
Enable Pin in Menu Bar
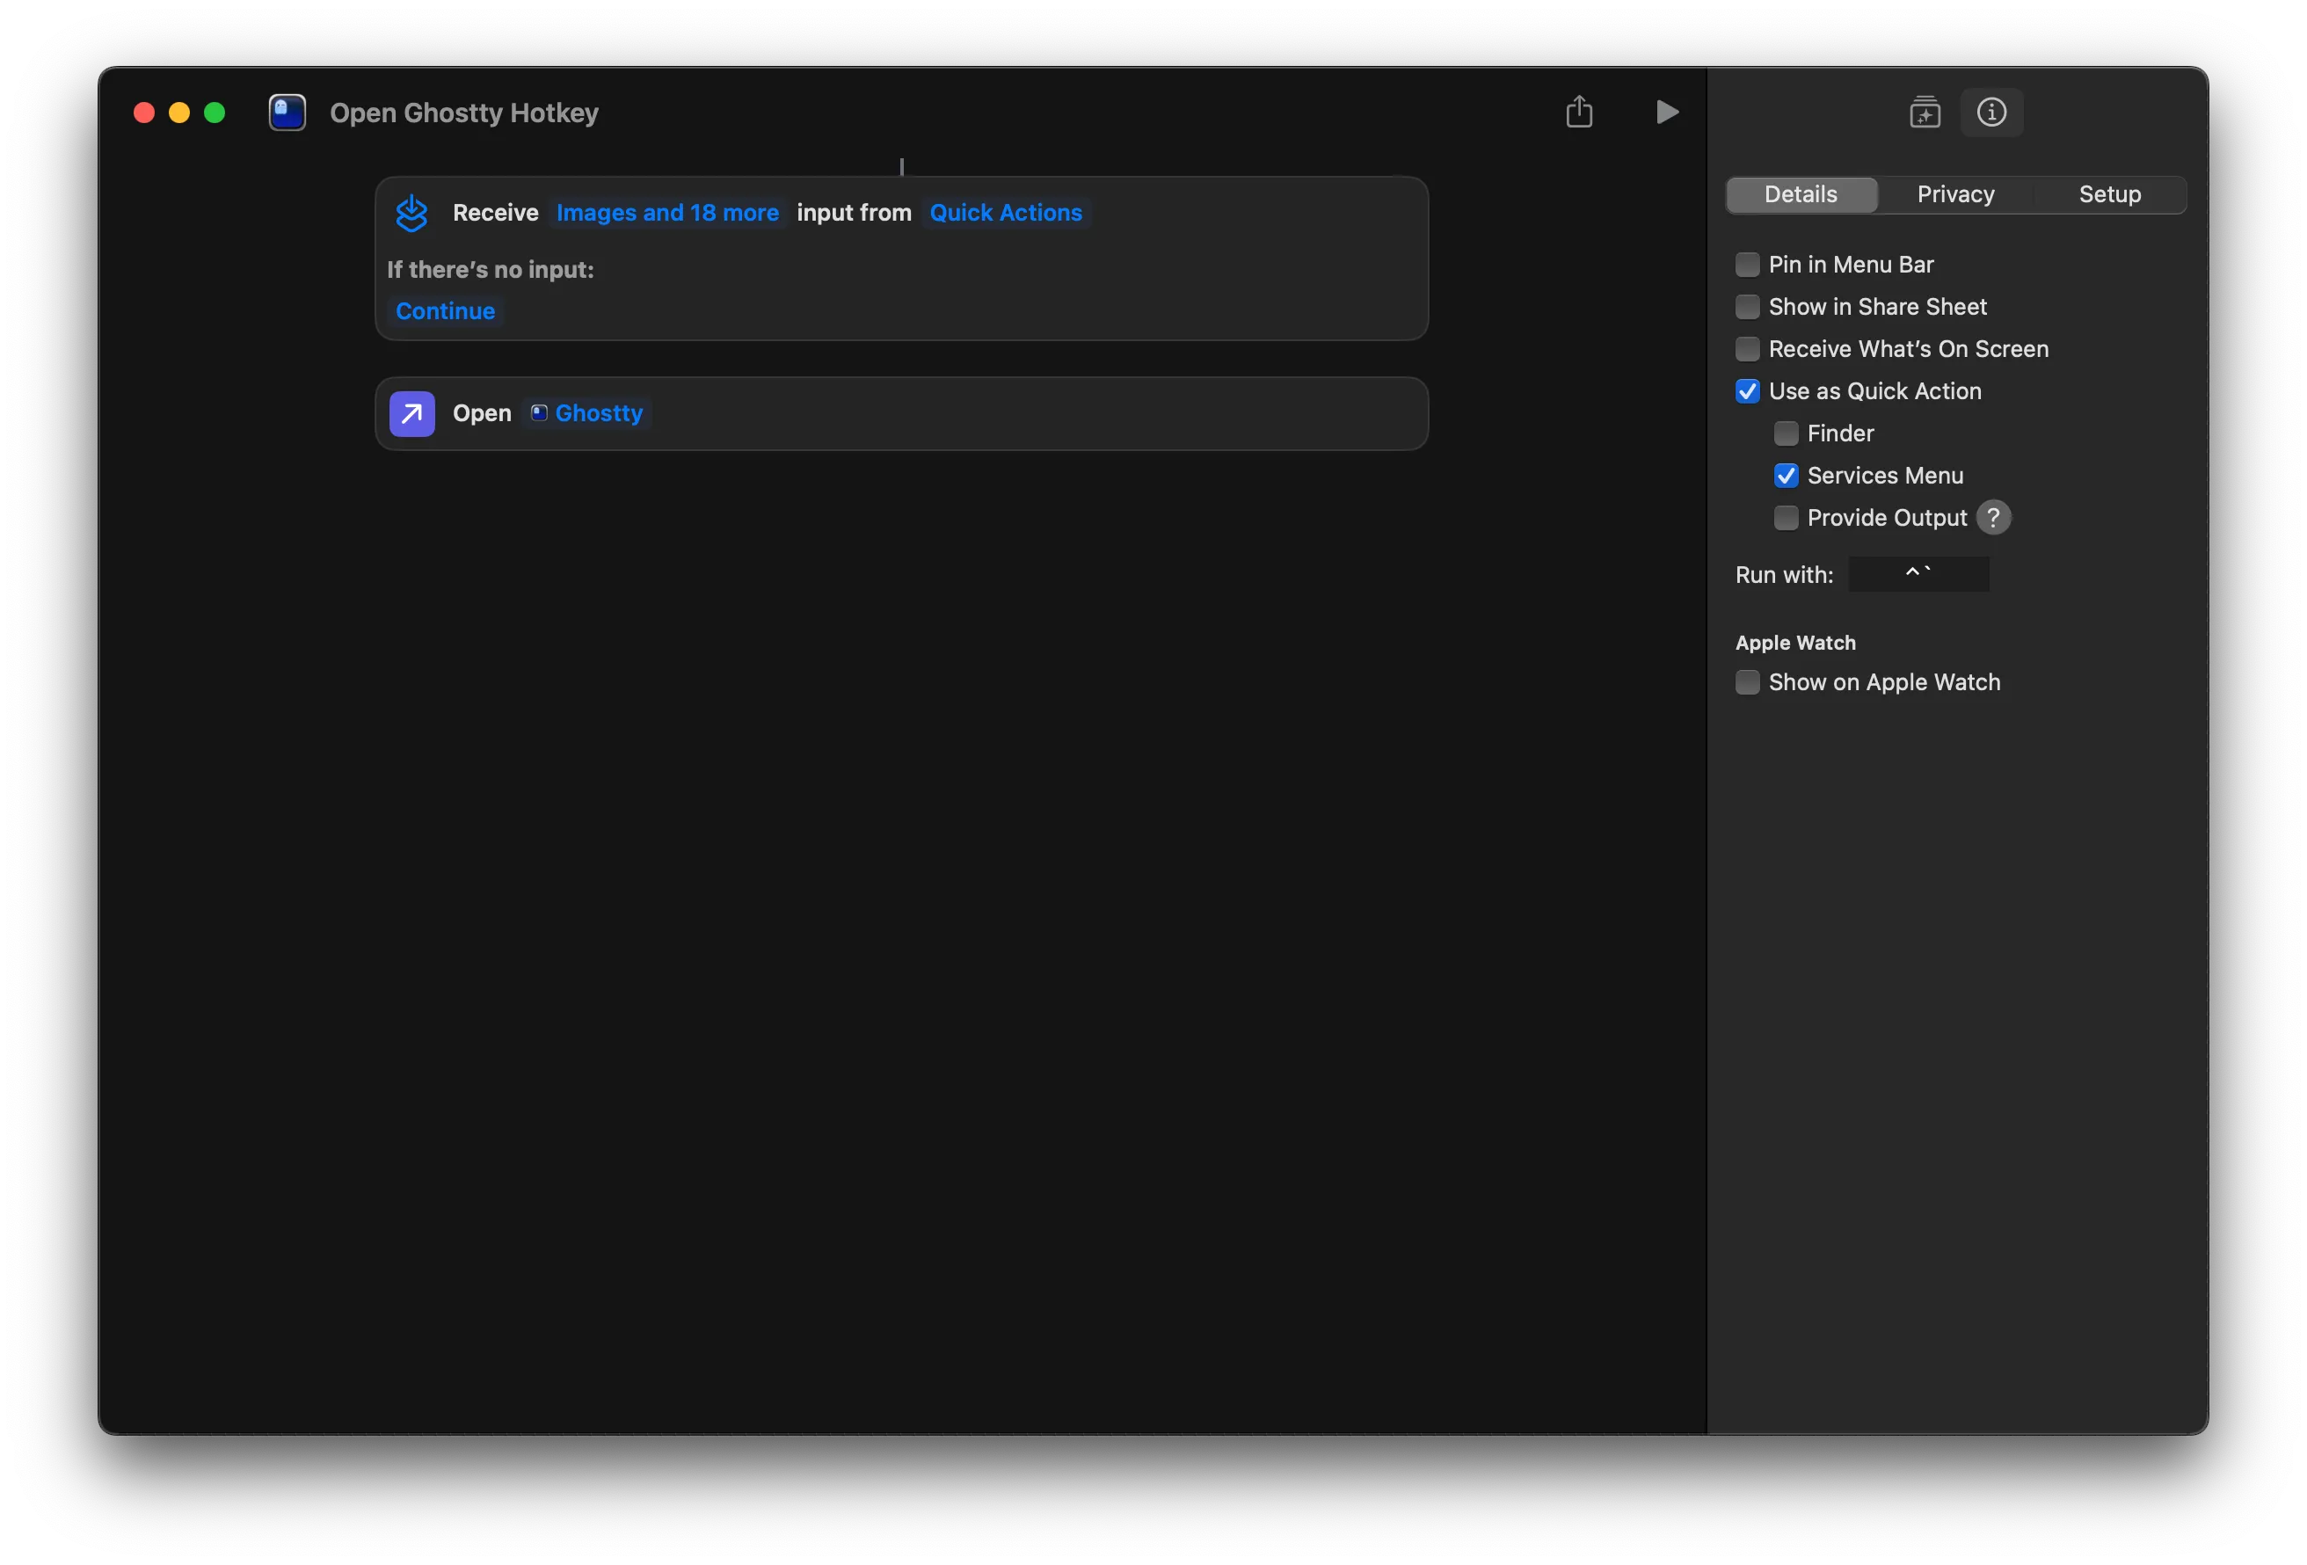1747,264
